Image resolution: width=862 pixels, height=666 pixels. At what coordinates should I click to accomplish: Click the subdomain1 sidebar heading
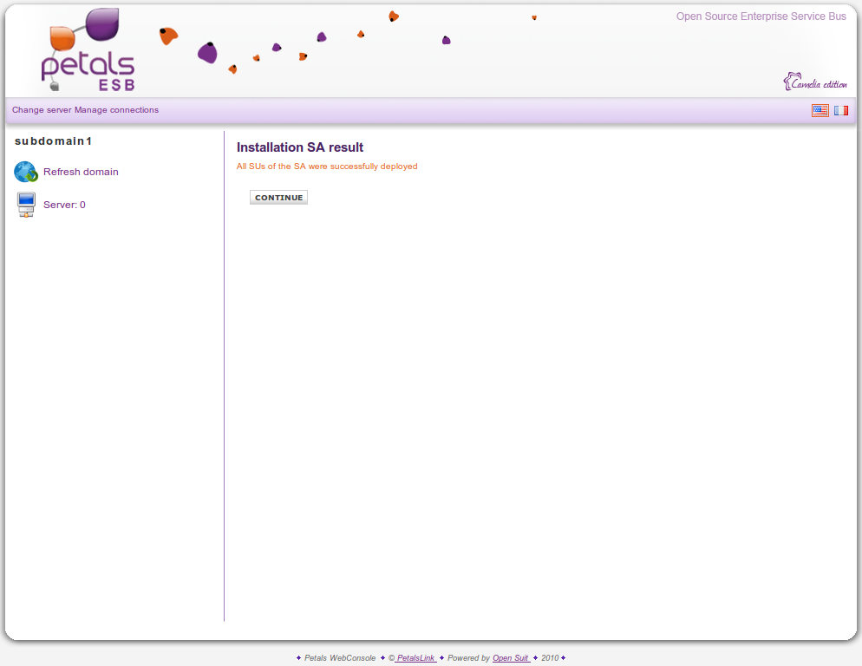coord(53,140)
